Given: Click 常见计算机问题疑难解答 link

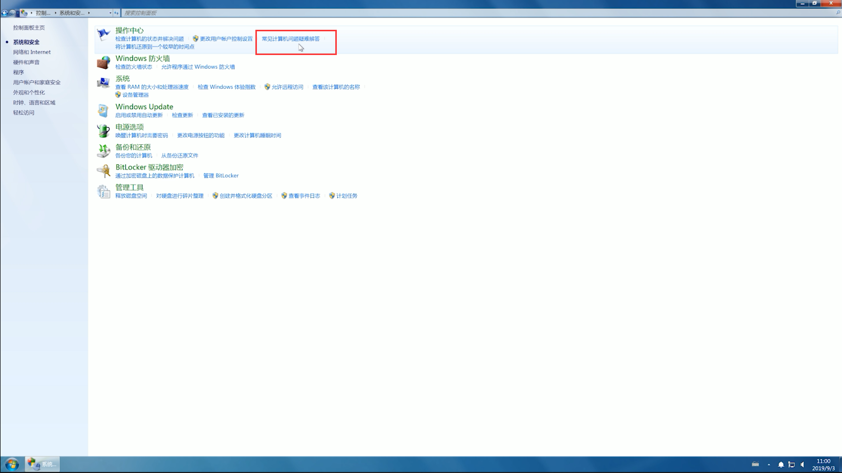Looking at the screenshot, I should click(291, 39).
